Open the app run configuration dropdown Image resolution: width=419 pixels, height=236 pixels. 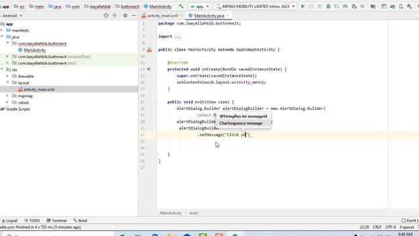coord(200,6)
